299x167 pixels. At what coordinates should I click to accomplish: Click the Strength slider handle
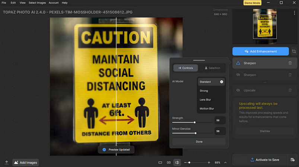tap(194, 122)
